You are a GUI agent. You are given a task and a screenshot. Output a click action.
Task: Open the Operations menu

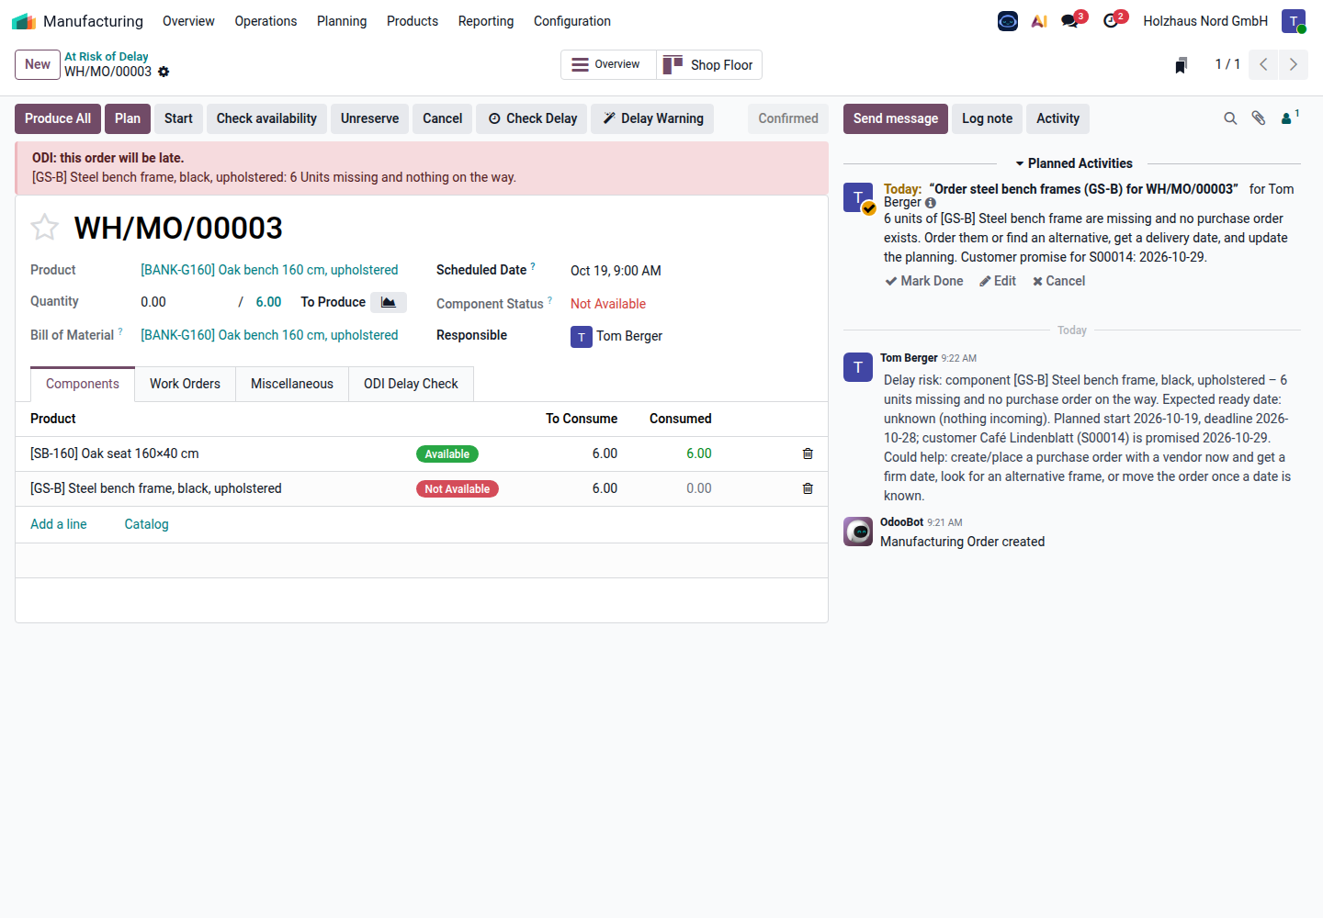(x=266, y=21)
